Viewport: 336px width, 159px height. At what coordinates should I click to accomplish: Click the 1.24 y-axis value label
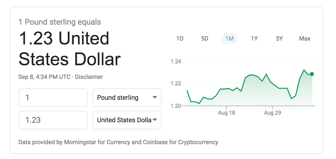176,61
